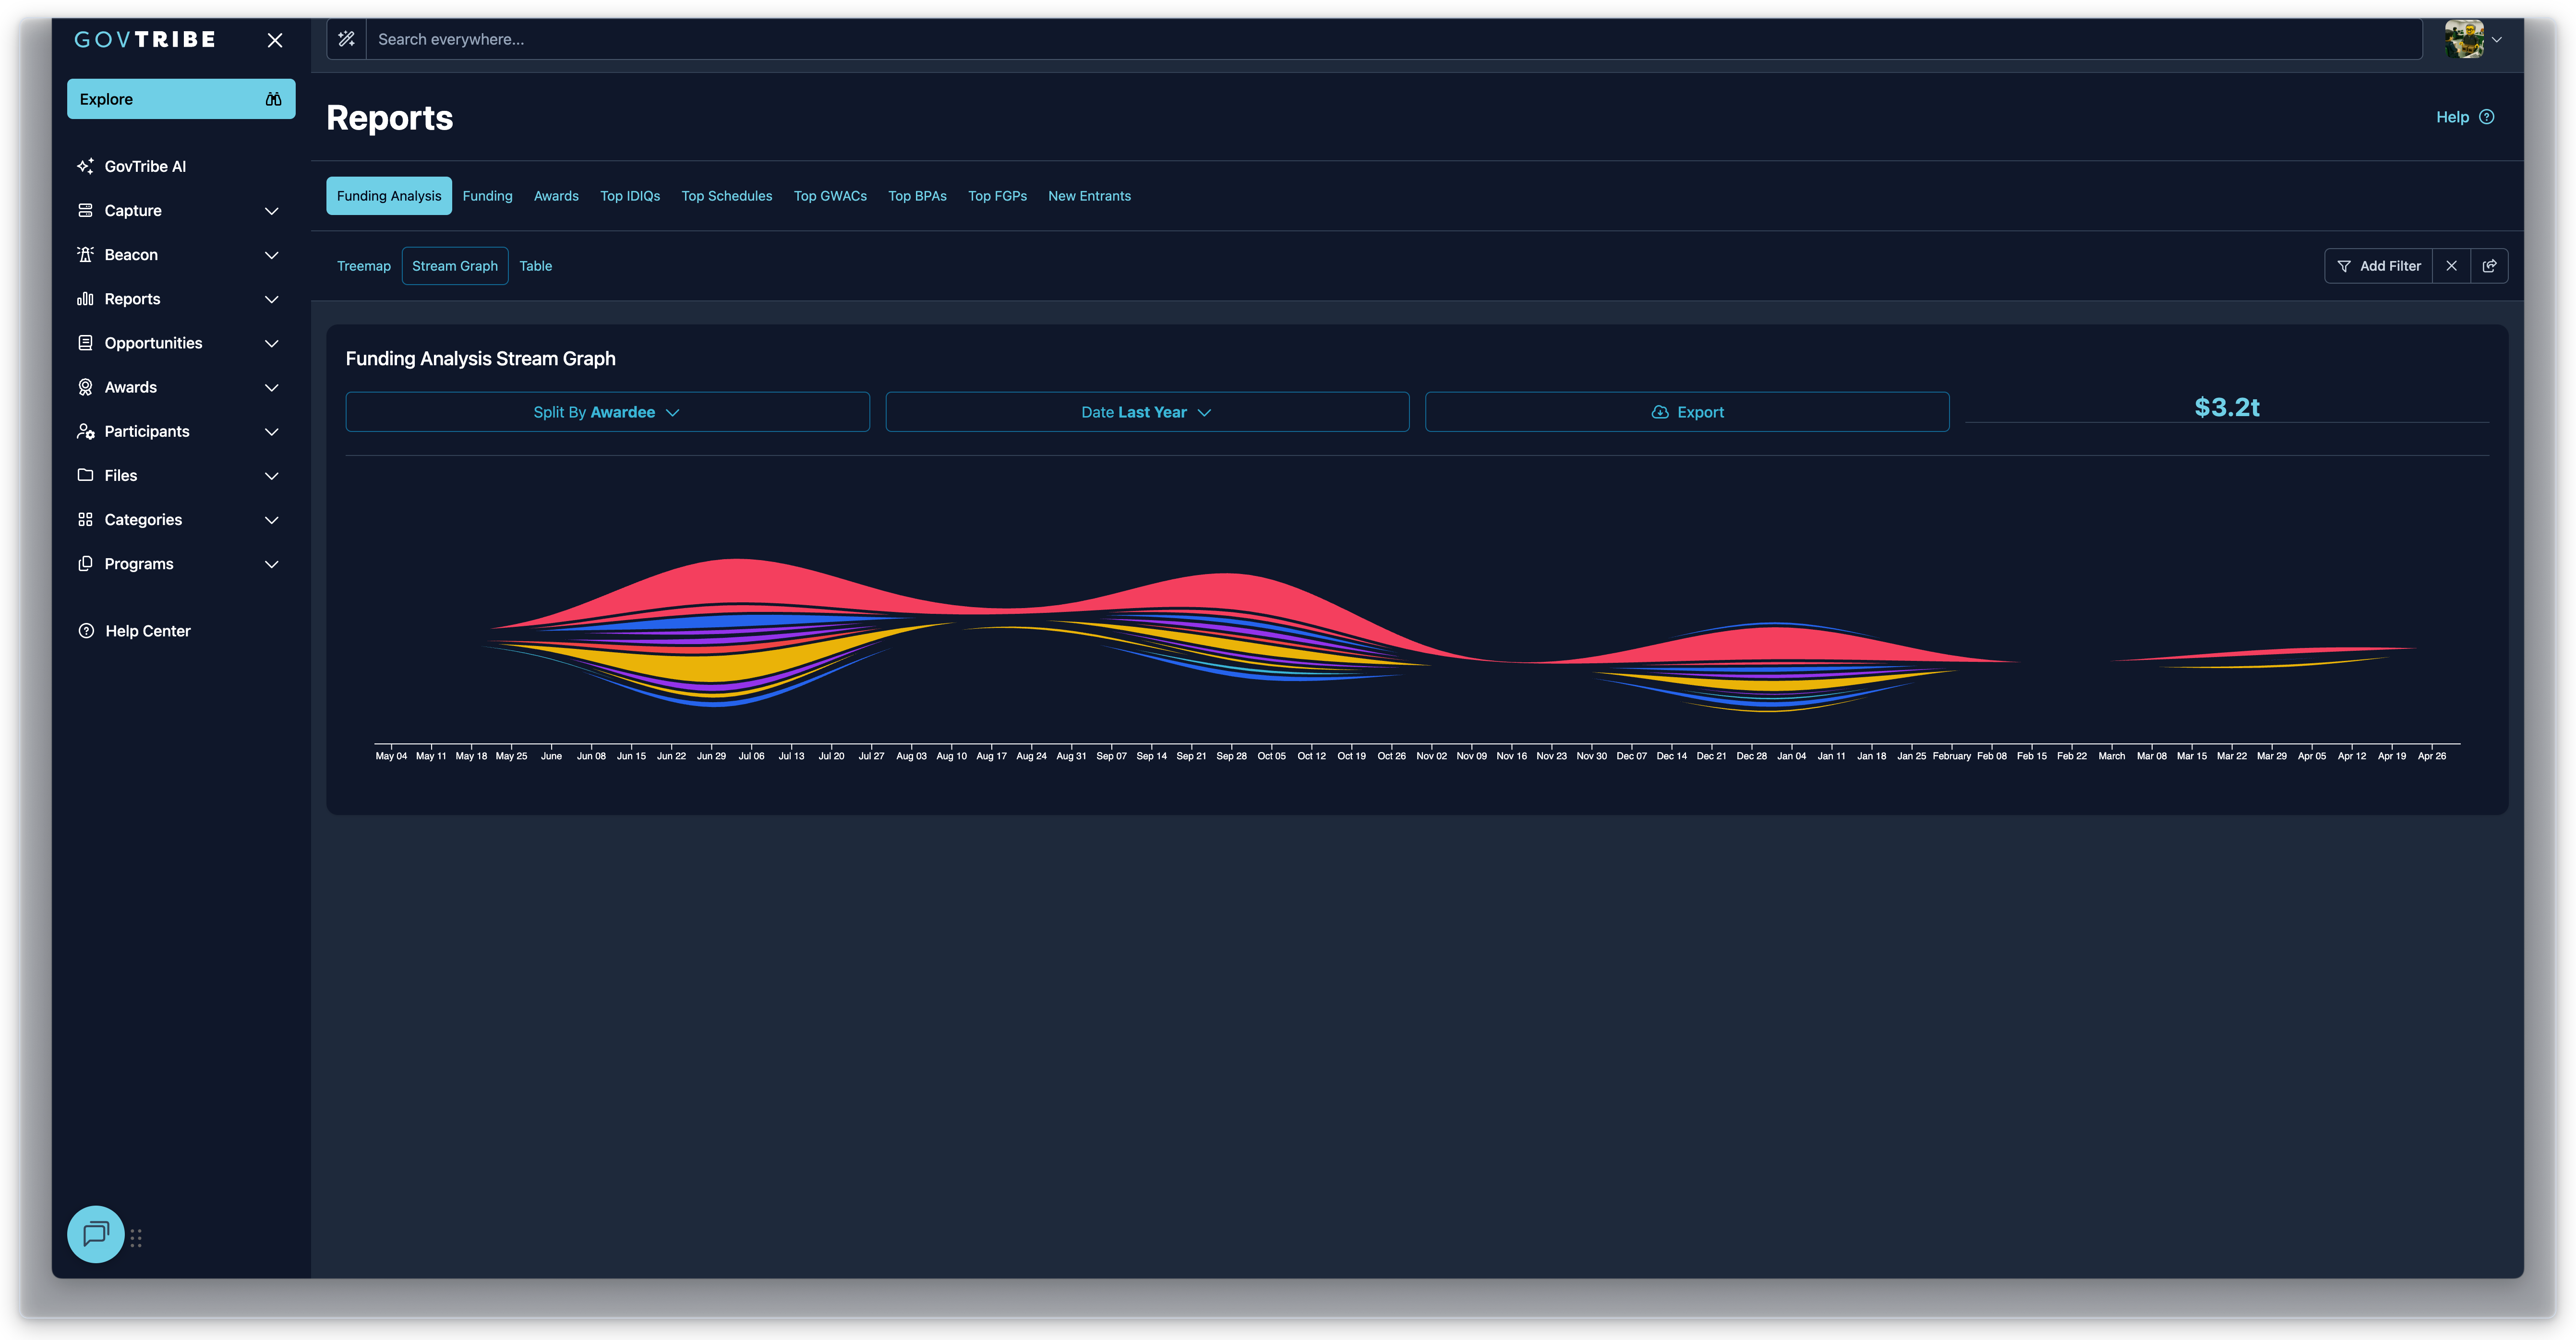This screenshot has width=2576, height=1340.
Task: Click the Categories grid icon
Action: [85, 519]
